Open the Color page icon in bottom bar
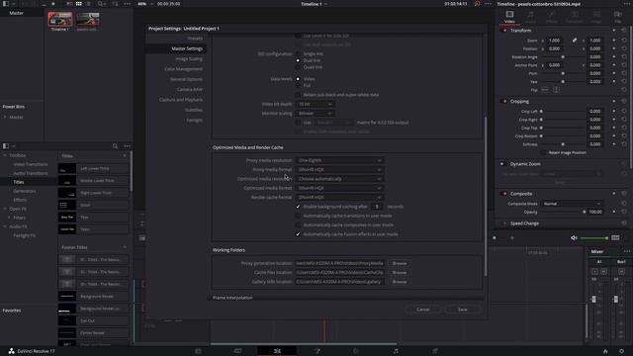Viewport: 633px width, 356px height. [356, 351]
